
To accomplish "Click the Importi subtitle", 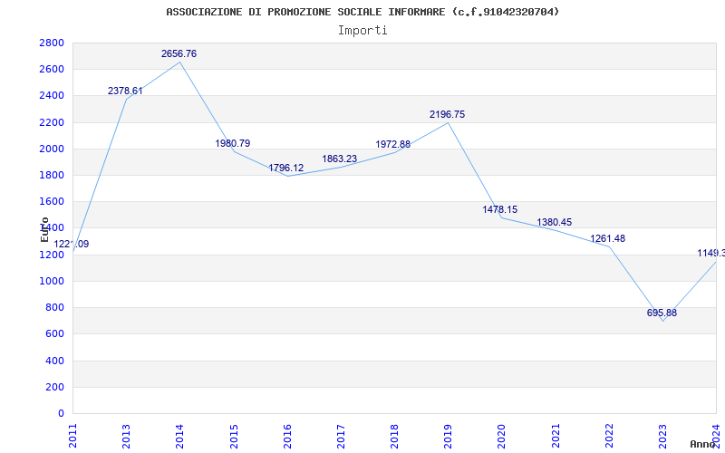I will coord(362,31).
